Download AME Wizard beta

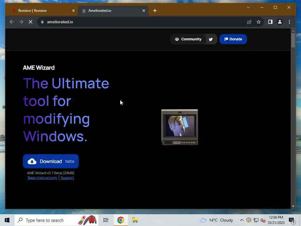51,161
